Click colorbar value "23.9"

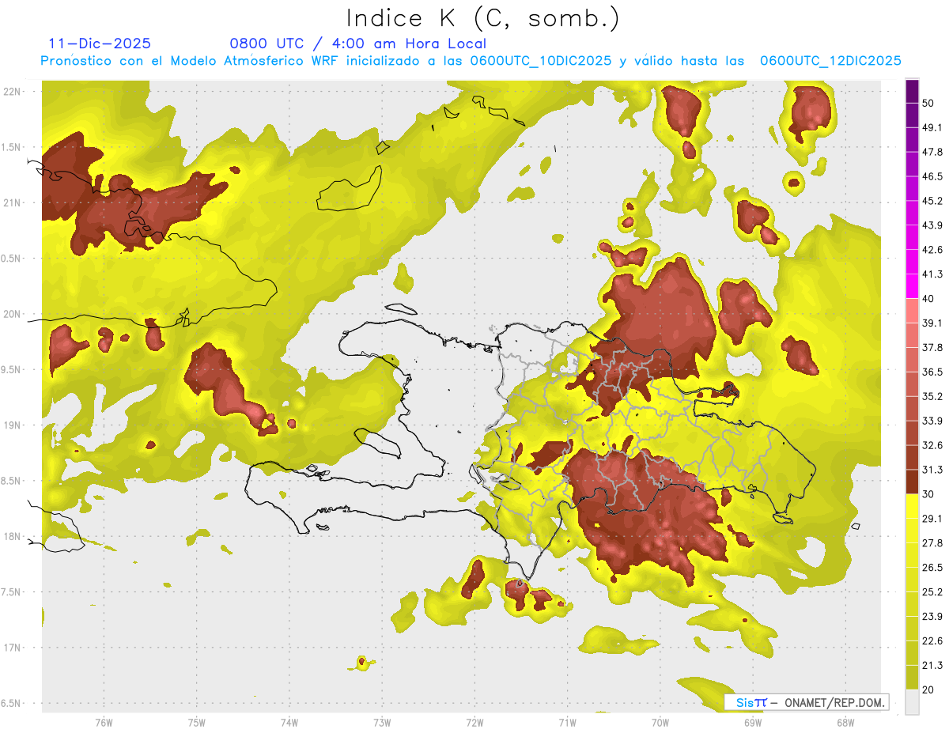[x=933, y=616]
